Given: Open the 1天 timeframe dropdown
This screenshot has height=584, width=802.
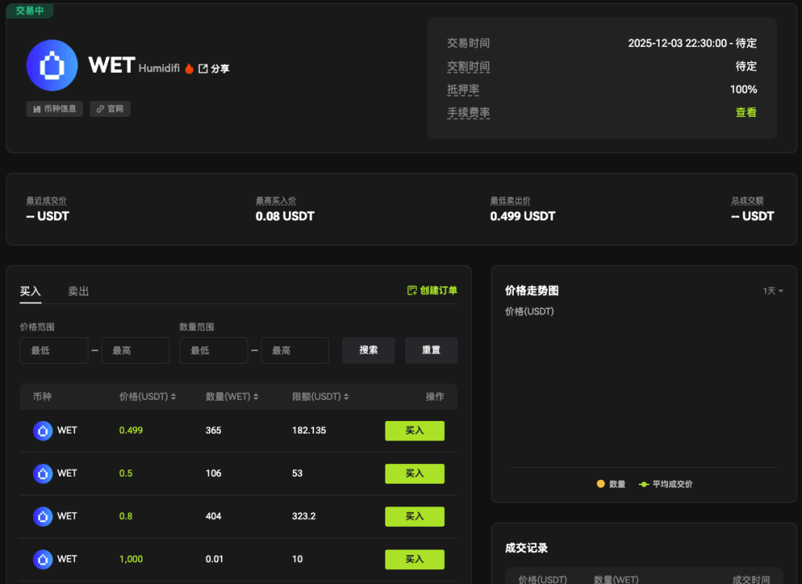Looking at the screenshot, I should [x=773, y=291].
